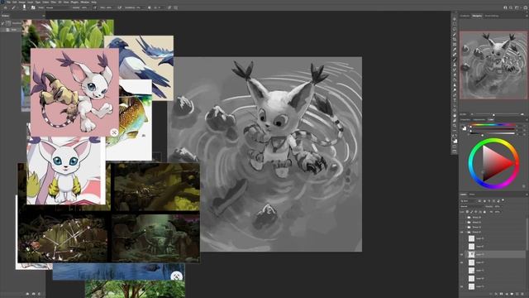
Task: Toggle pressure for opacity in the options bar
Action: (95, 7)
